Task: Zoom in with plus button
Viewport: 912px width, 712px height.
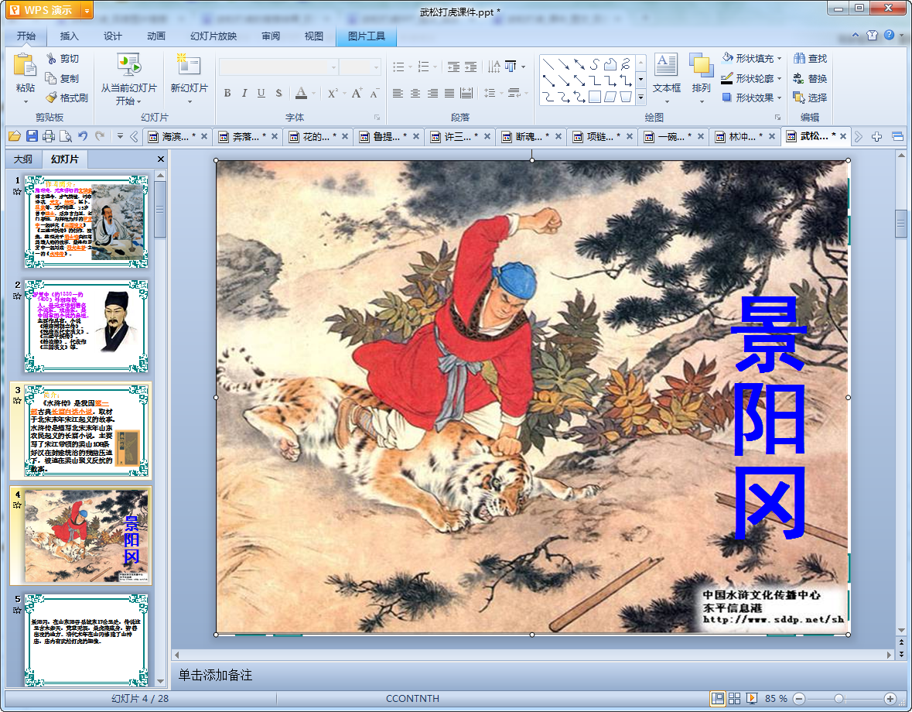Action: [x=890, y=698]
